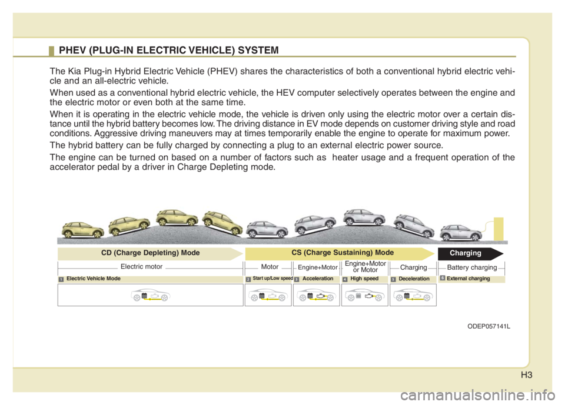The width and height of the screenshot is (565, 405).
Task: Click the 'Engine+Motor' label above Acceleration
Action: (317, 267)
